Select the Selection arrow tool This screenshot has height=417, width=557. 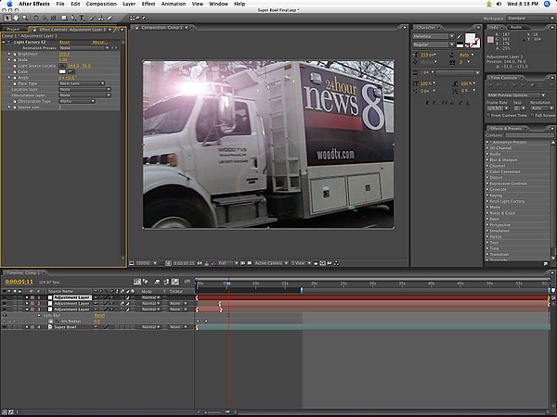[x=6, y=18]
